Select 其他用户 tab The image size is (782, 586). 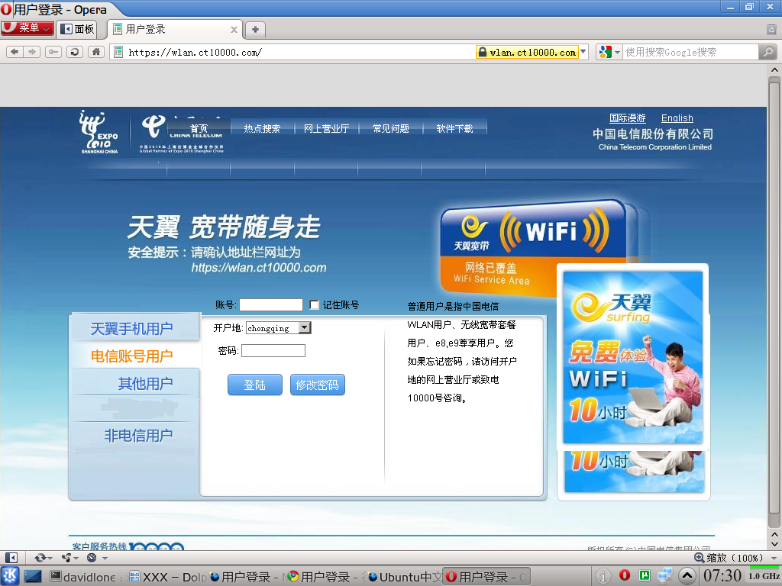coord(144,383)
